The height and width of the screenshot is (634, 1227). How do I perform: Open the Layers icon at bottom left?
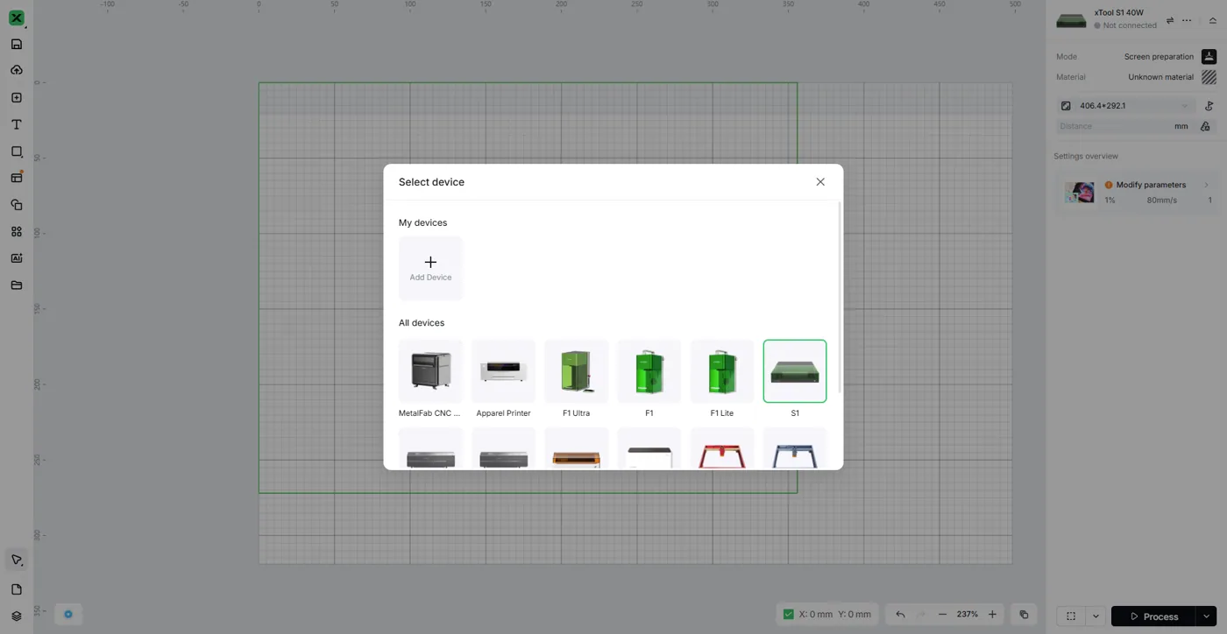16,616
